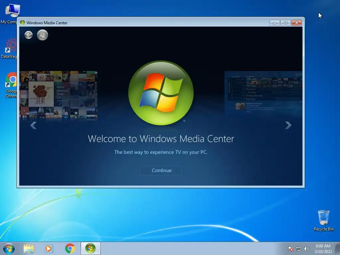Maximize the Windows Media Center window
The height and width of the screenshot is (255, 340).
pyautogui.click(x=286, y=23)
